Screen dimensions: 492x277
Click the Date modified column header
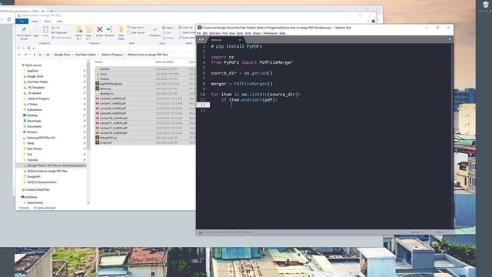(x=165, y=62)
